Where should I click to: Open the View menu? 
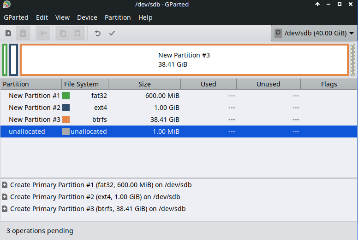click(62, 17)
